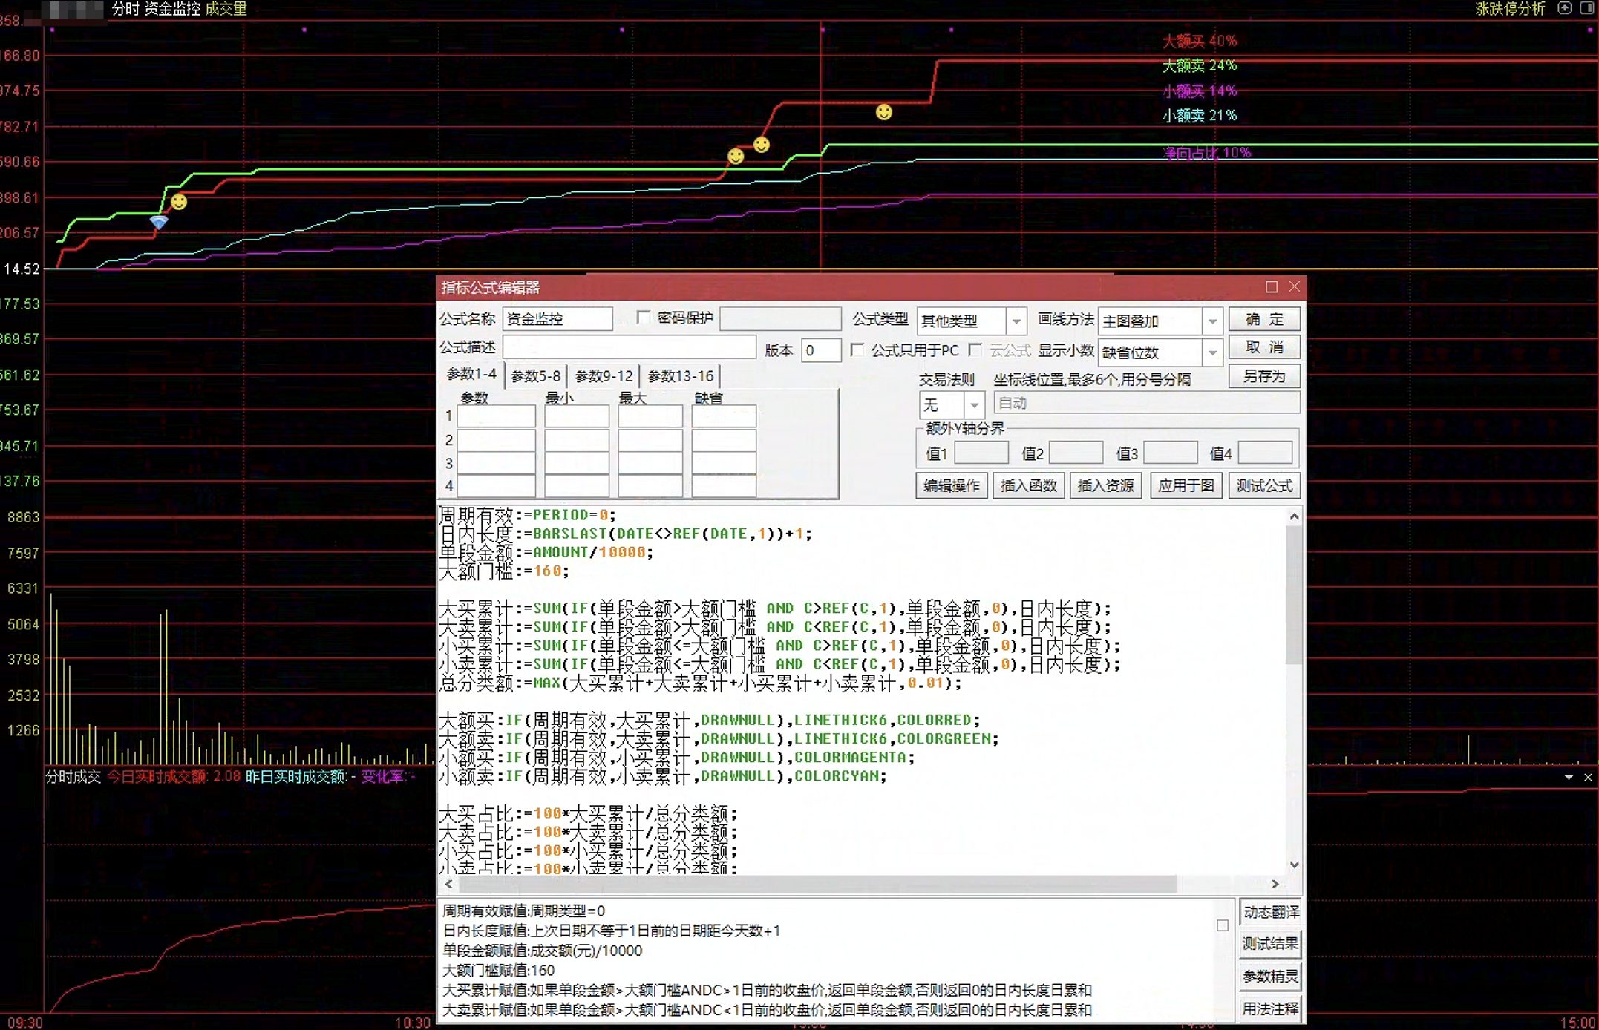
Task: Click the formula editor horizontal scrollbar
Action: point(817,884)
